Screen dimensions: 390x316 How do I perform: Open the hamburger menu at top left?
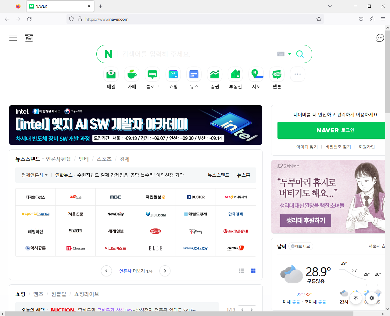pyautogui.click(x=13, y=38)
